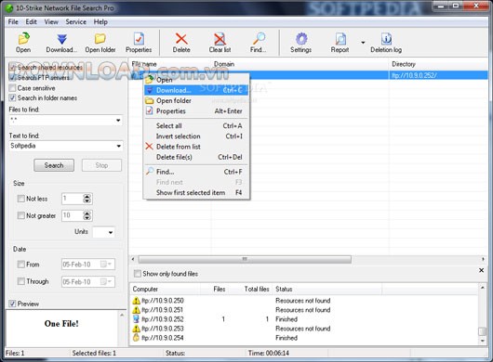The image size is (493, 362).
Task: Open the Units dropdown
Action: [x=111, y=232]
